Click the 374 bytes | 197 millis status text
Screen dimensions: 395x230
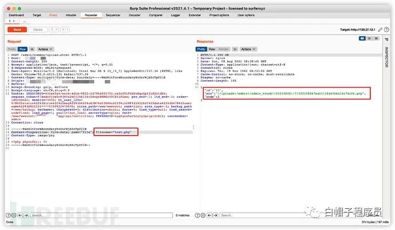tap(375, 222)
